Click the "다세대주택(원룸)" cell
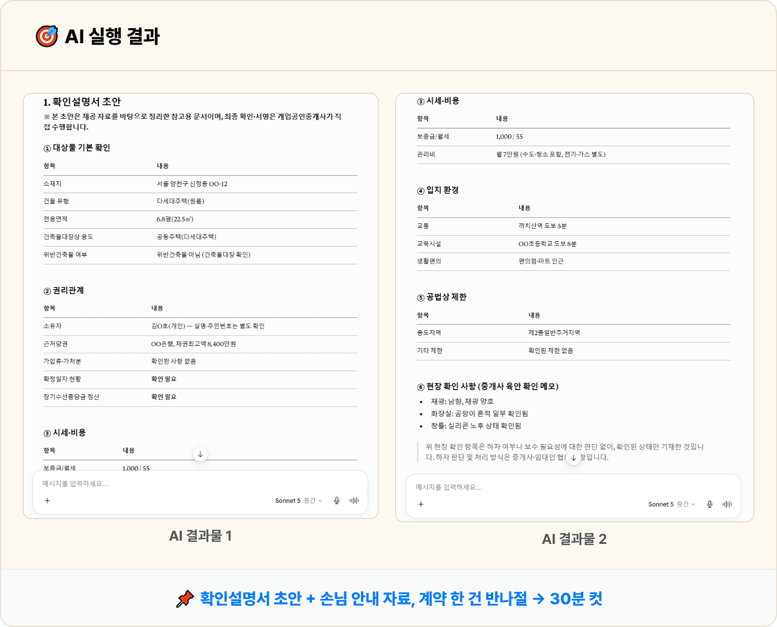 [180, 201]
